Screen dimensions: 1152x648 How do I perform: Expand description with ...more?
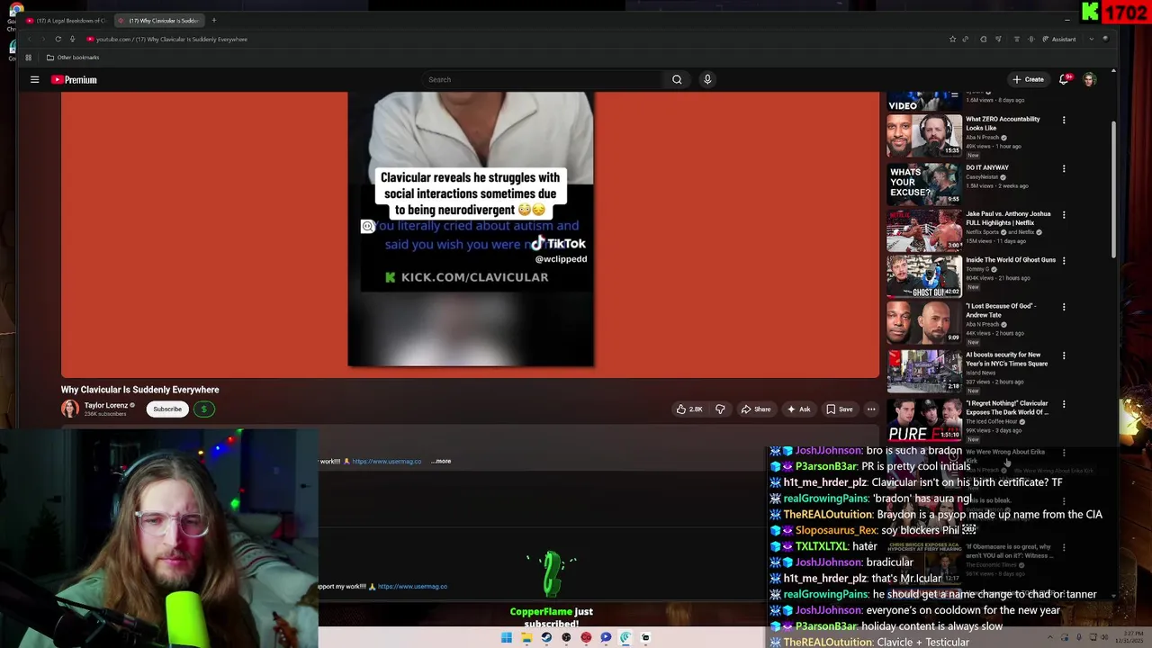(441, 461)
